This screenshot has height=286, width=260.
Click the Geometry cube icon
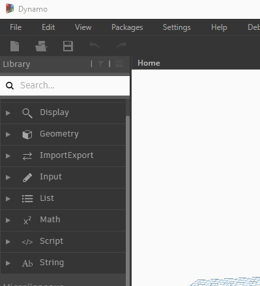[27, 135]
